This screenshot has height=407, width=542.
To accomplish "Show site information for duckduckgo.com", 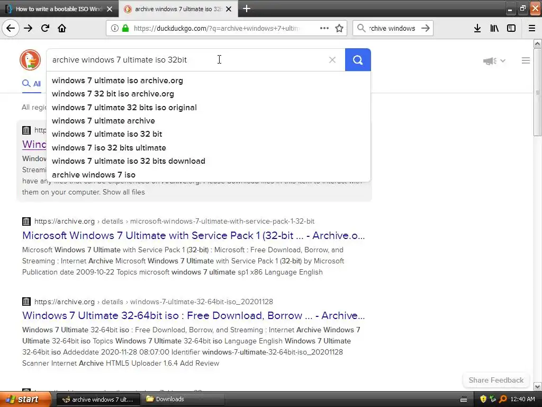I will coord(115,28).
